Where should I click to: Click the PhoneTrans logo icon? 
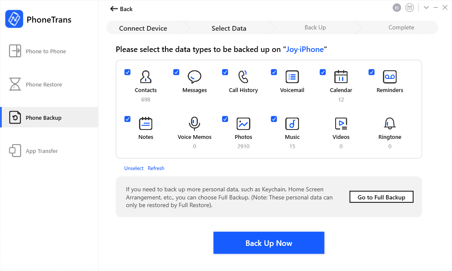click(14, 19)
